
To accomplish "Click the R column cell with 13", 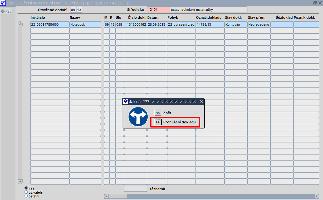I will 113,24.
